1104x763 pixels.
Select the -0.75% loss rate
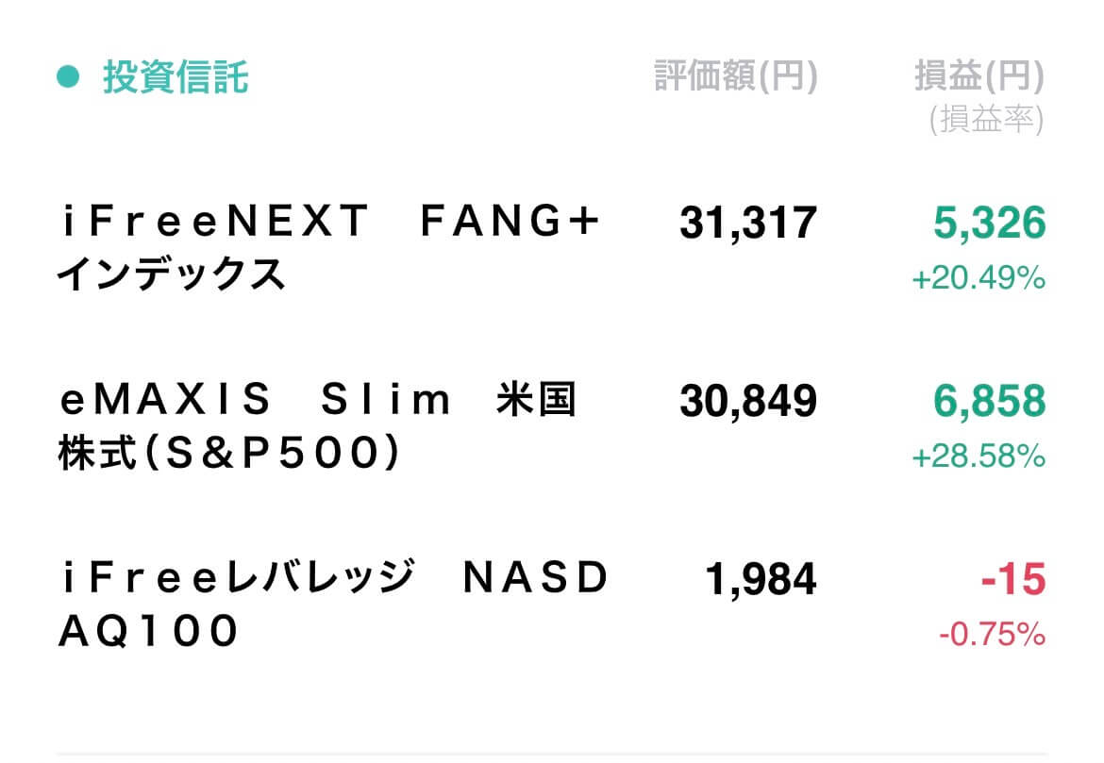[x=992, y=635]
